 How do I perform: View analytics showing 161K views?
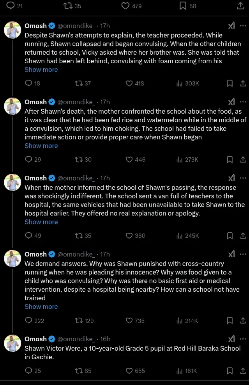pos(187,371)
